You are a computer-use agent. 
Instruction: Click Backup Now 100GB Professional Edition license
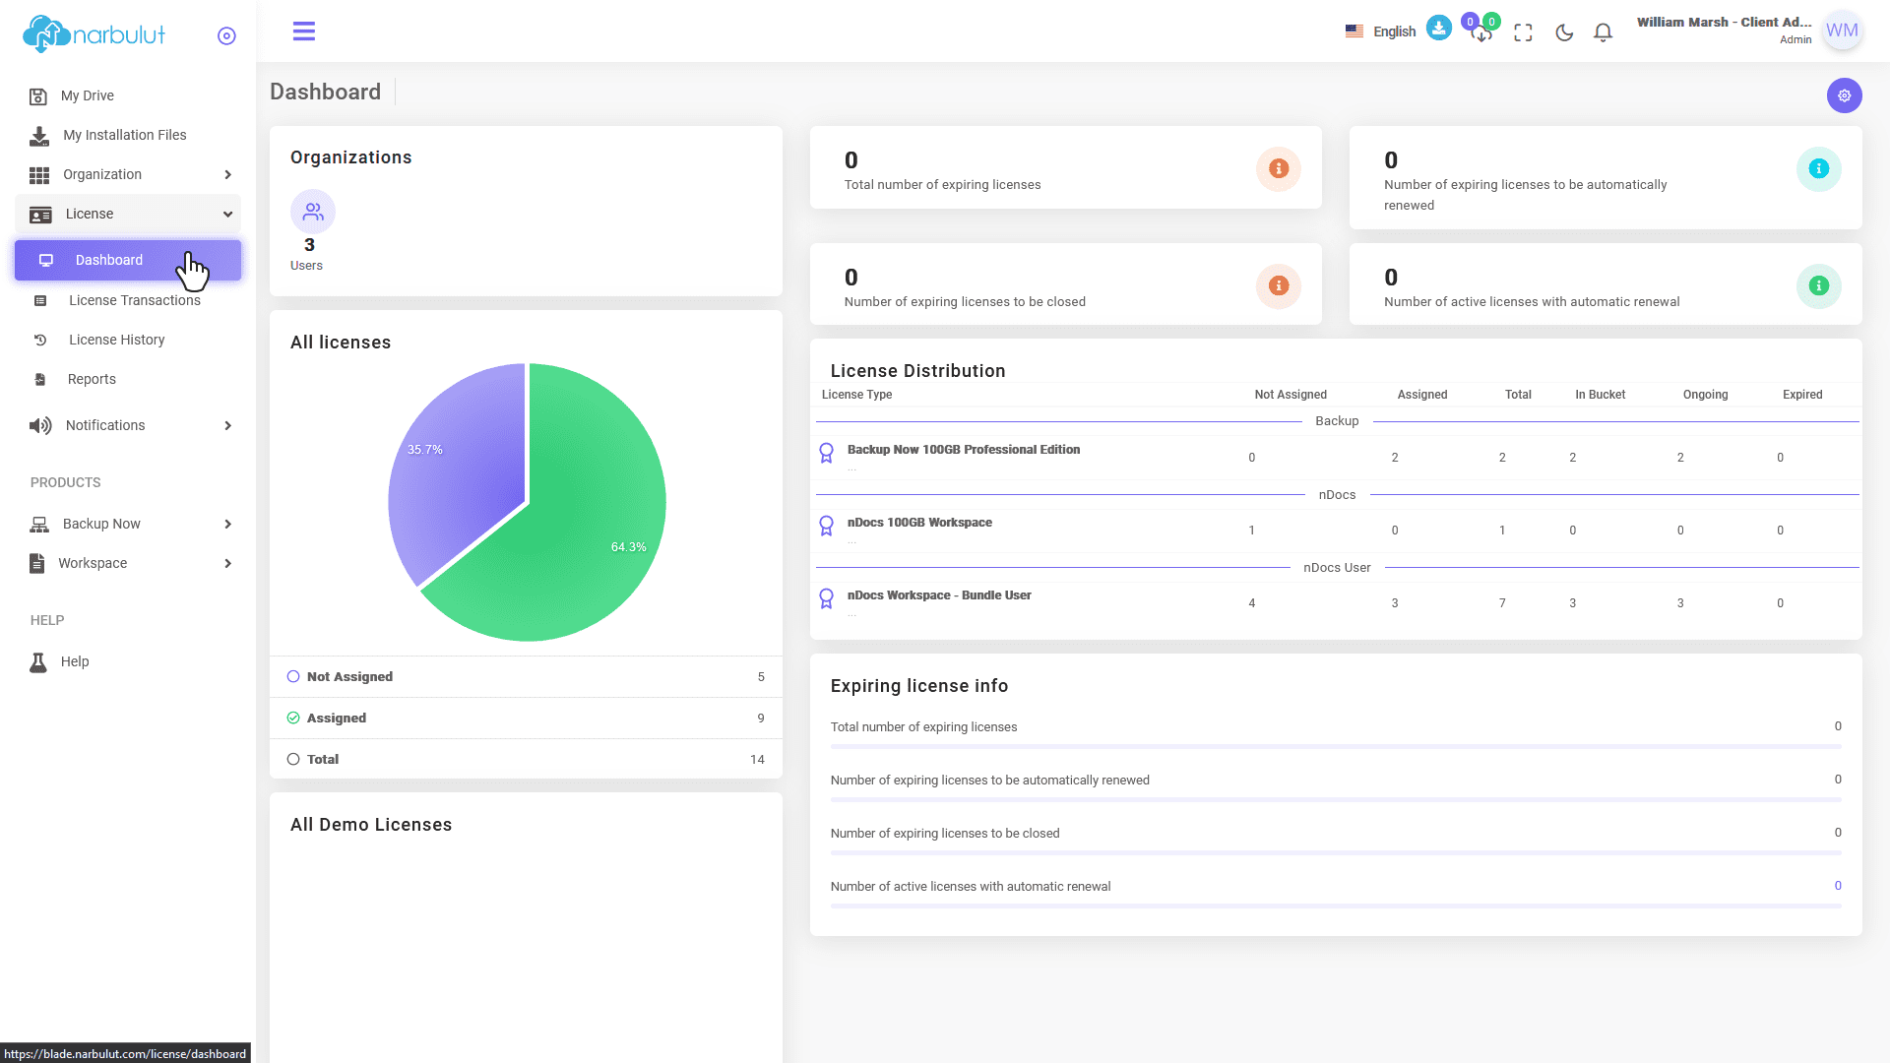tap(964, 450)
